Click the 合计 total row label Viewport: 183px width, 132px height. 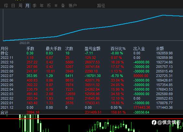[x=4, y=112]
